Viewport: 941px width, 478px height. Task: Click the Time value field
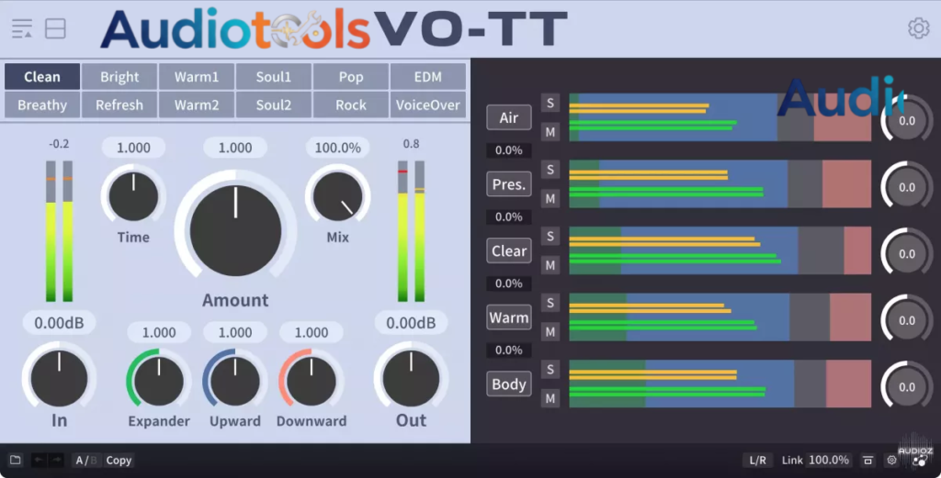pyautogui.click(x=133, y=148)
